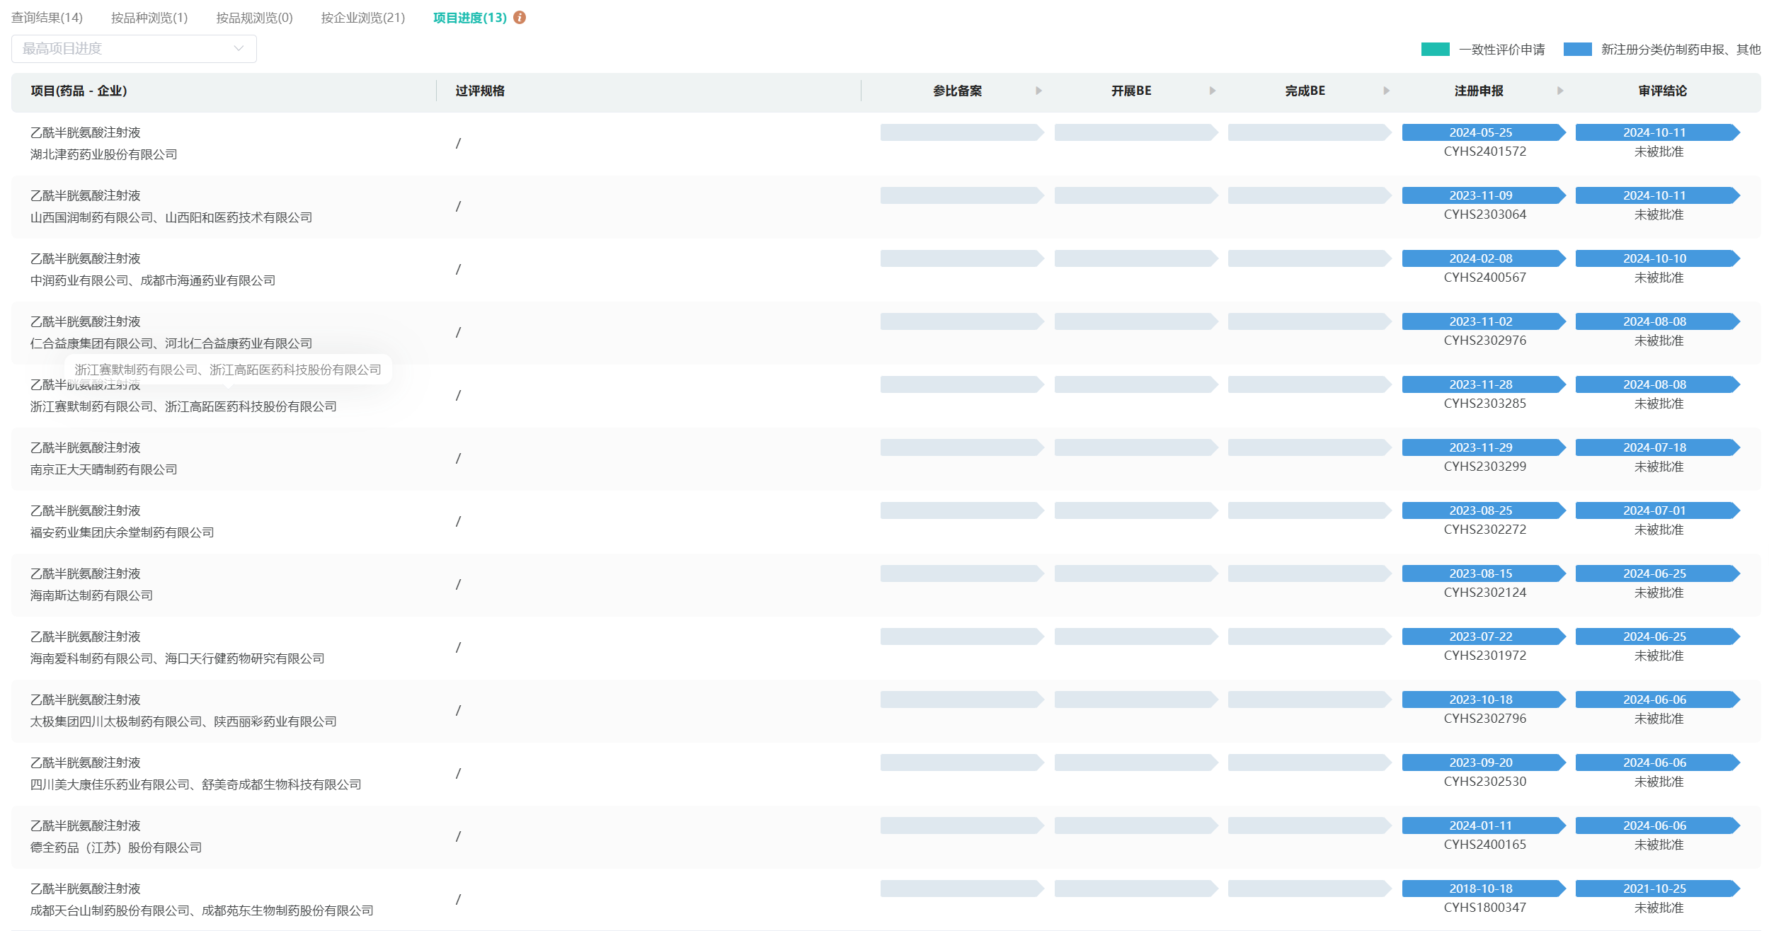Switch to the 按品种浏览(1) tab
Screen dimensions: 1769x931
click(x=149, y=18)
